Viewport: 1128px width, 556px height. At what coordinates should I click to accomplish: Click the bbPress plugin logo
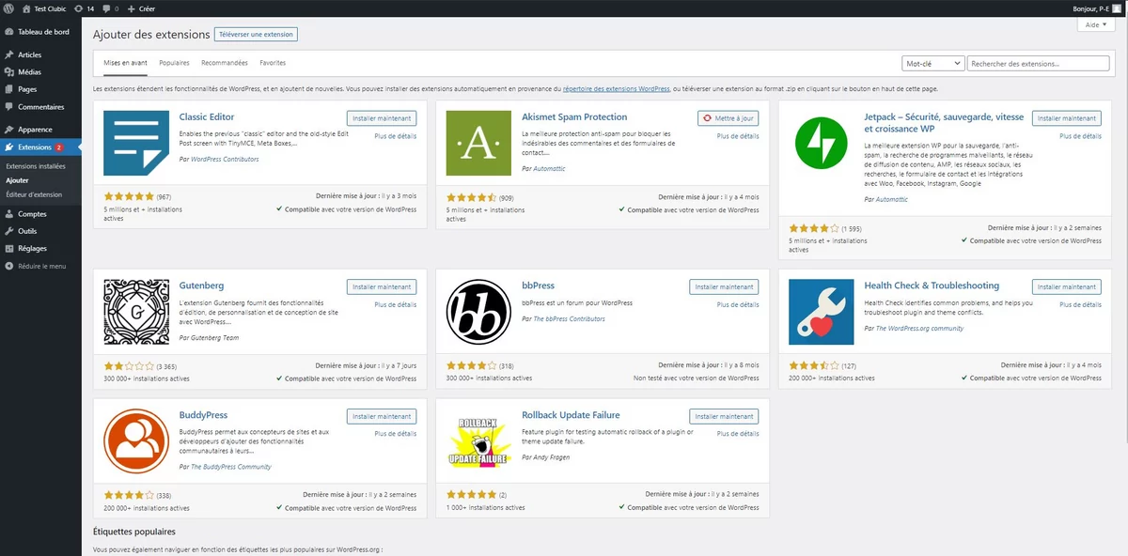(x=478, y=311)
